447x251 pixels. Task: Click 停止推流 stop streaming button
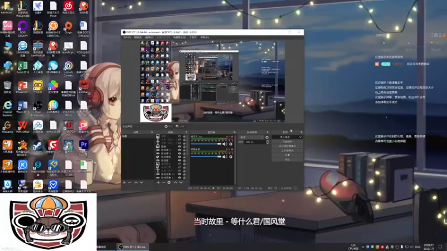pos(285,137)
